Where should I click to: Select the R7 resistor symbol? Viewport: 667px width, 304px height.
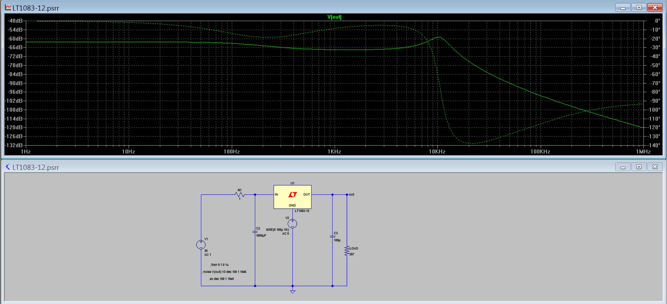[239, 194]
